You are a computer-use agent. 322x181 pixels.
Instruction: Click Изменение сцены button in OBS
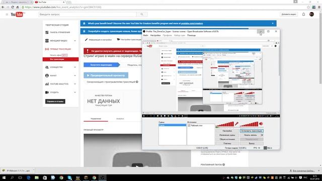(227, 135)
